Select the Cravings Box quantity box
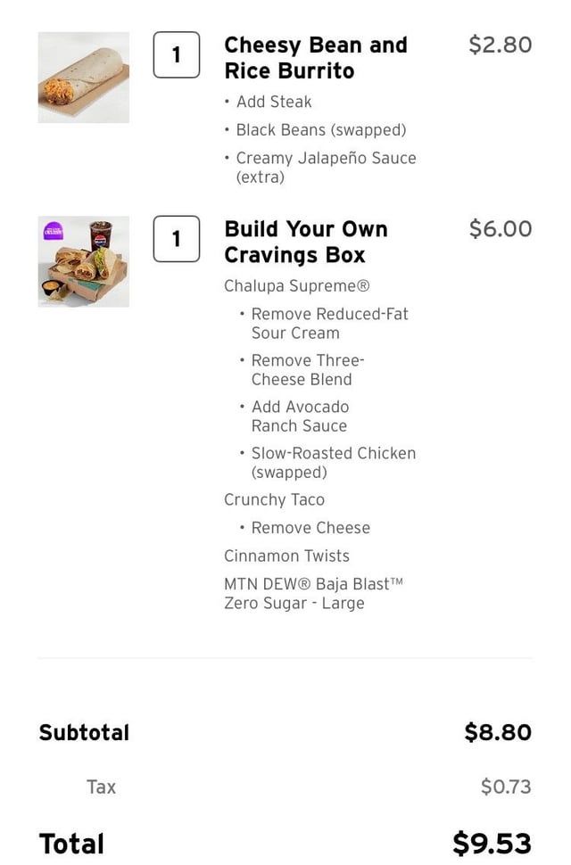 176,239
